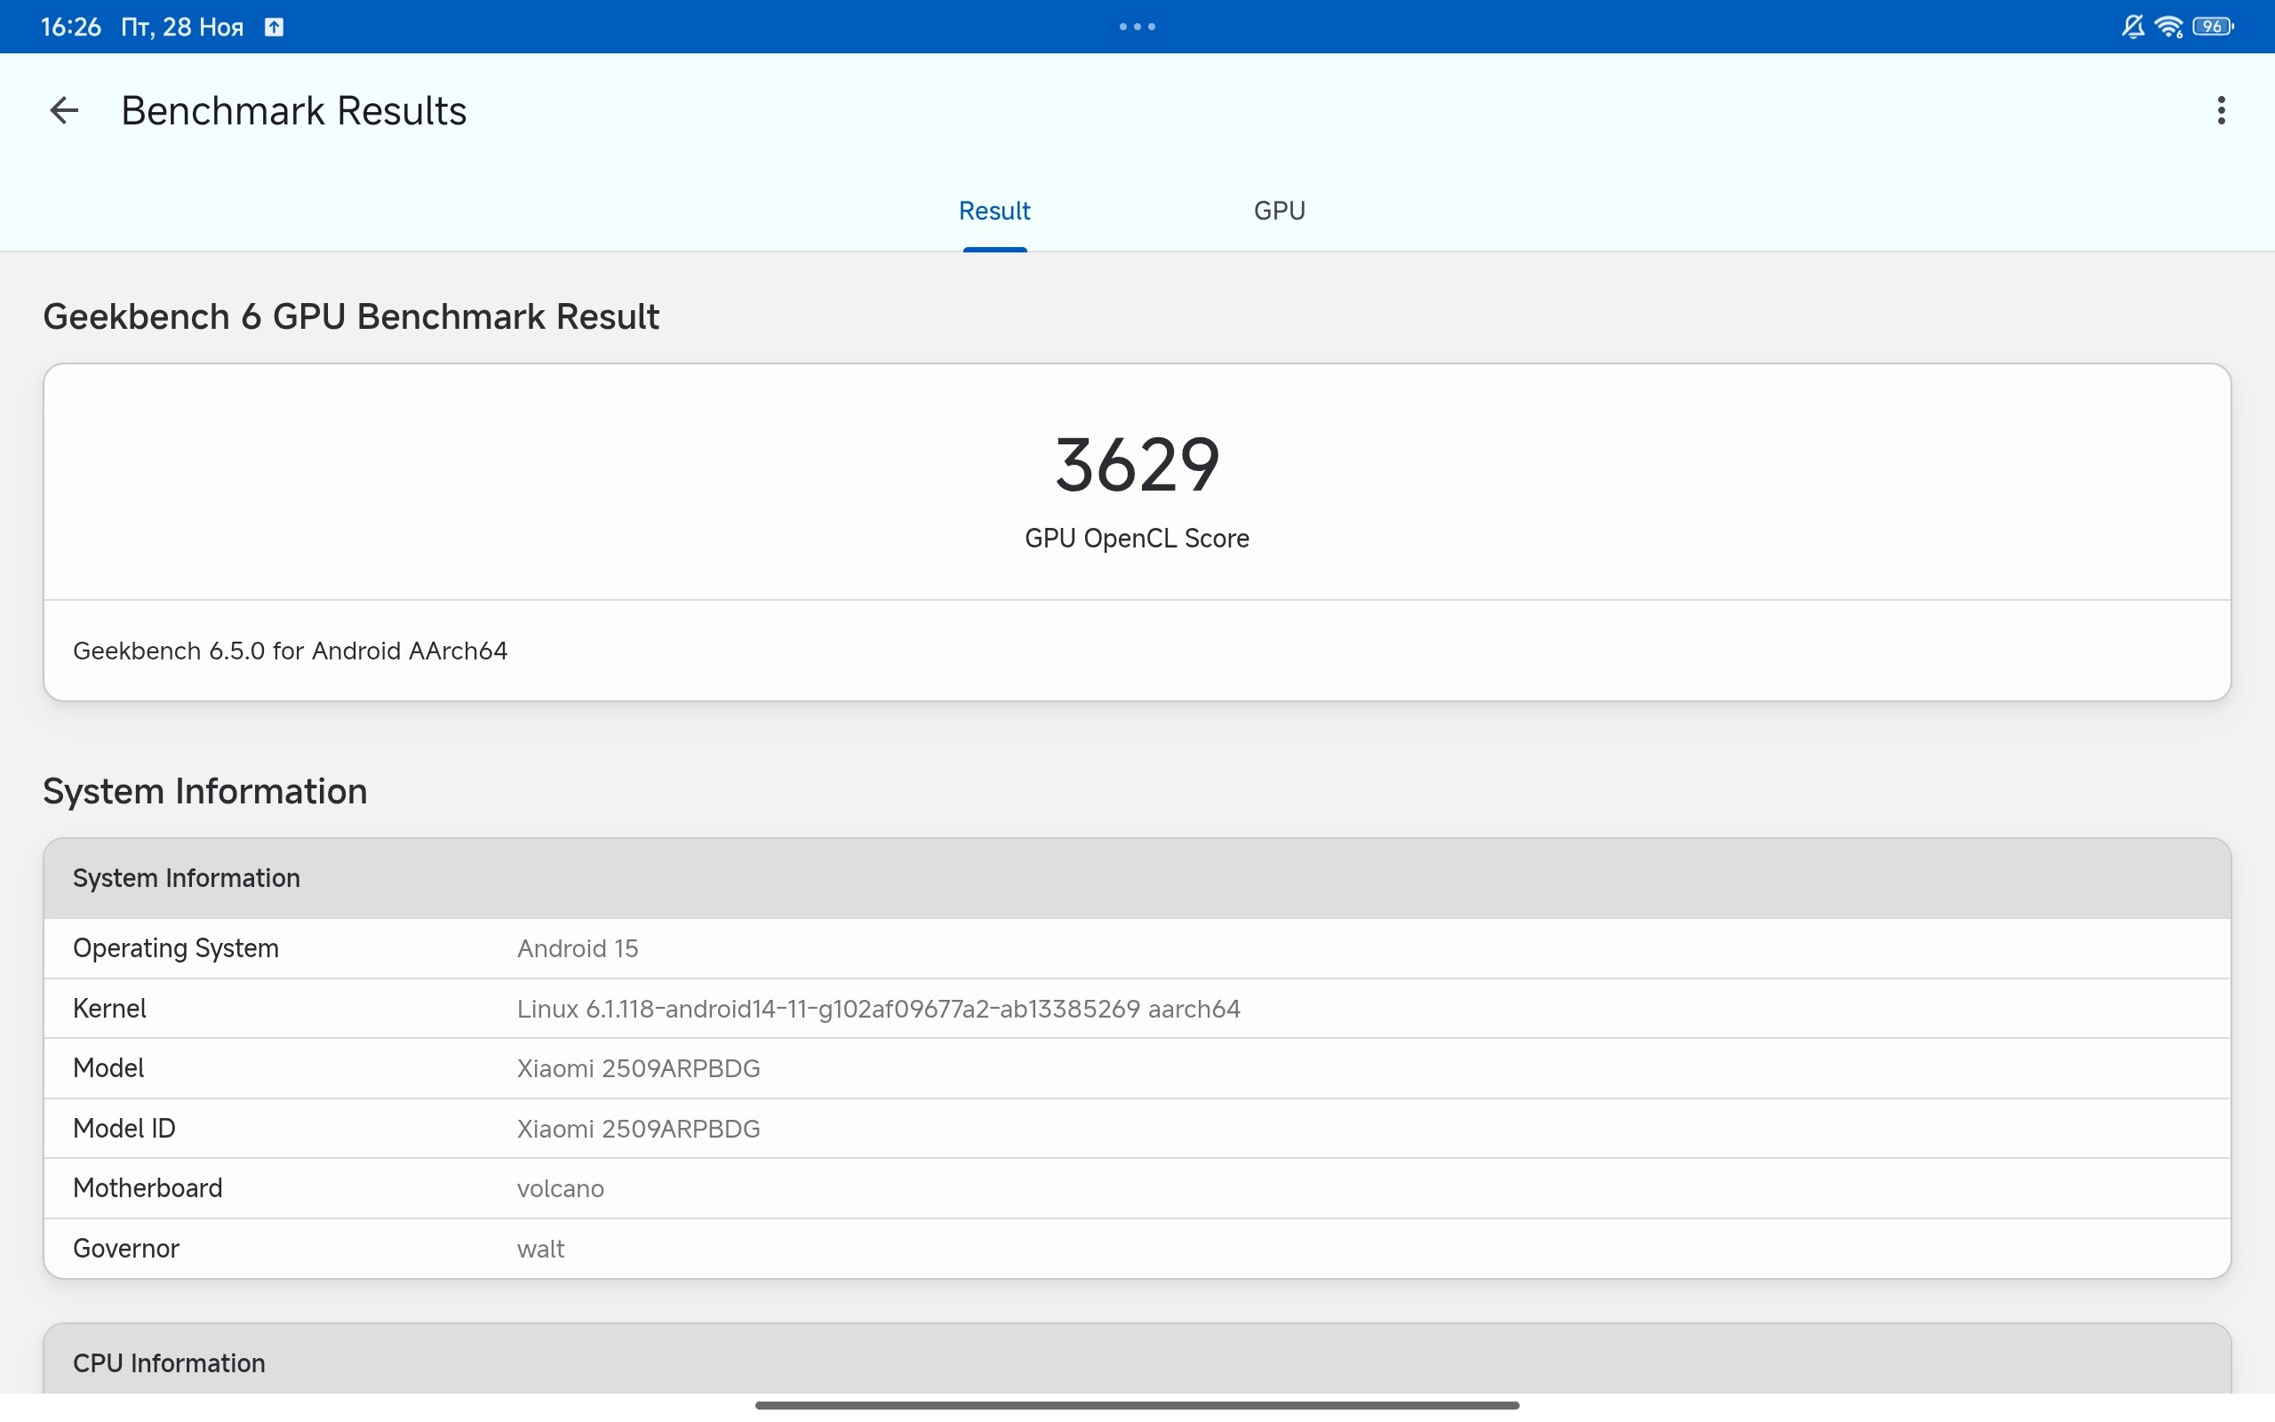Select the Kernel information row
The image size is (2275, 1422).
click(x=1137, y=1008)
